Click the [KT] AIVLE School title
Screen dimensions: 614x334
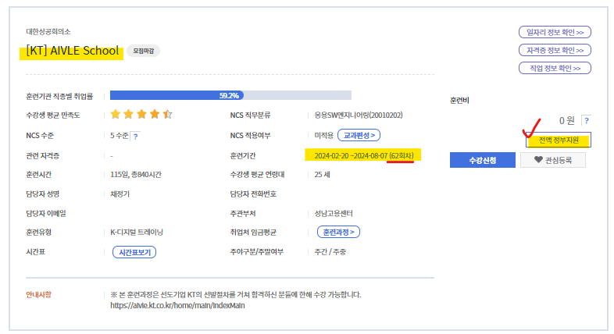(x=73, y=51)
